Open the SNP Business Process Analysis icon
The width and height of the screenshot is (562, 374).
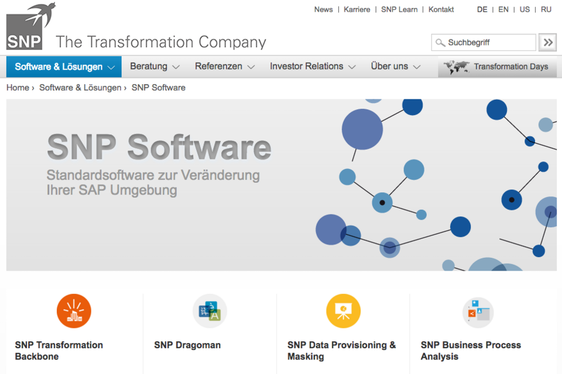478,313
